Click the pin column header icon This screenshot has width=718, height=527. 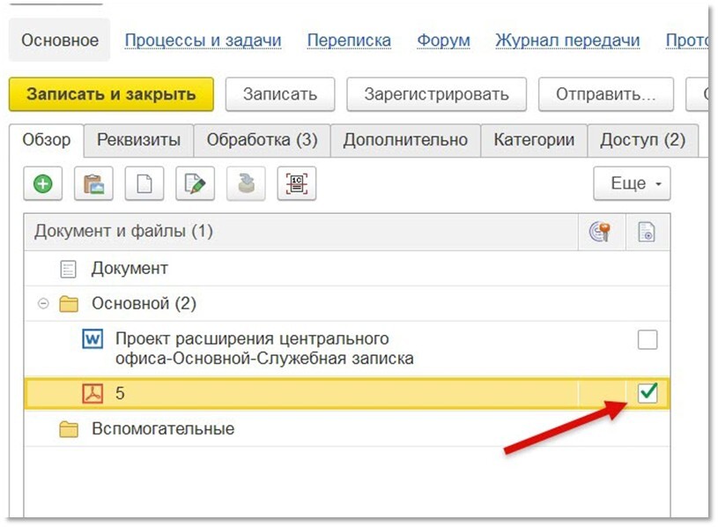pos(600,232)
